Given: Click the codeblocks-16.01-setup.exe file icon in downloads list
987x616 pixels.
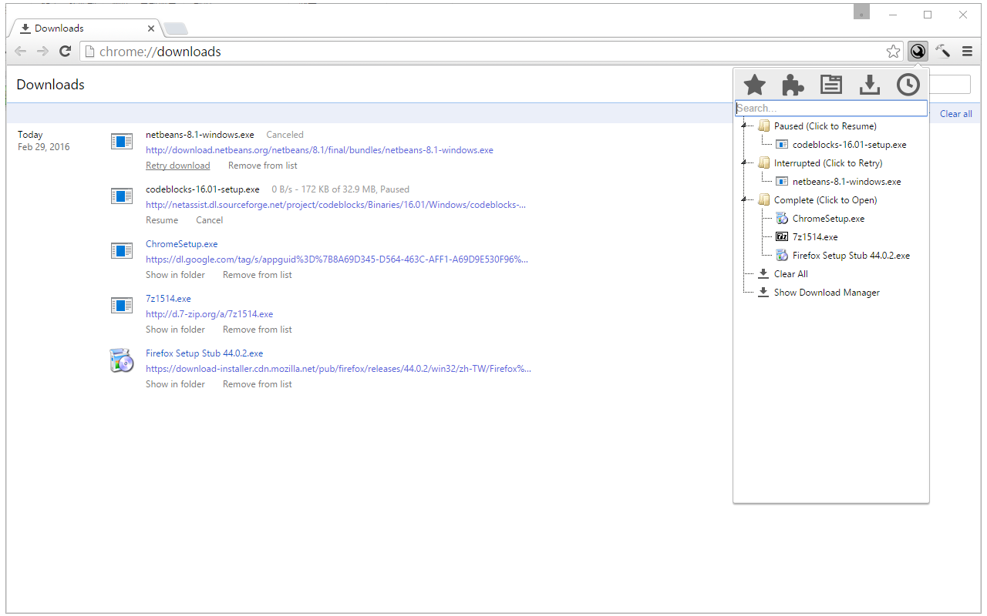Looking at the screenshot, I should pyautogui.click(x=122, y=196).
